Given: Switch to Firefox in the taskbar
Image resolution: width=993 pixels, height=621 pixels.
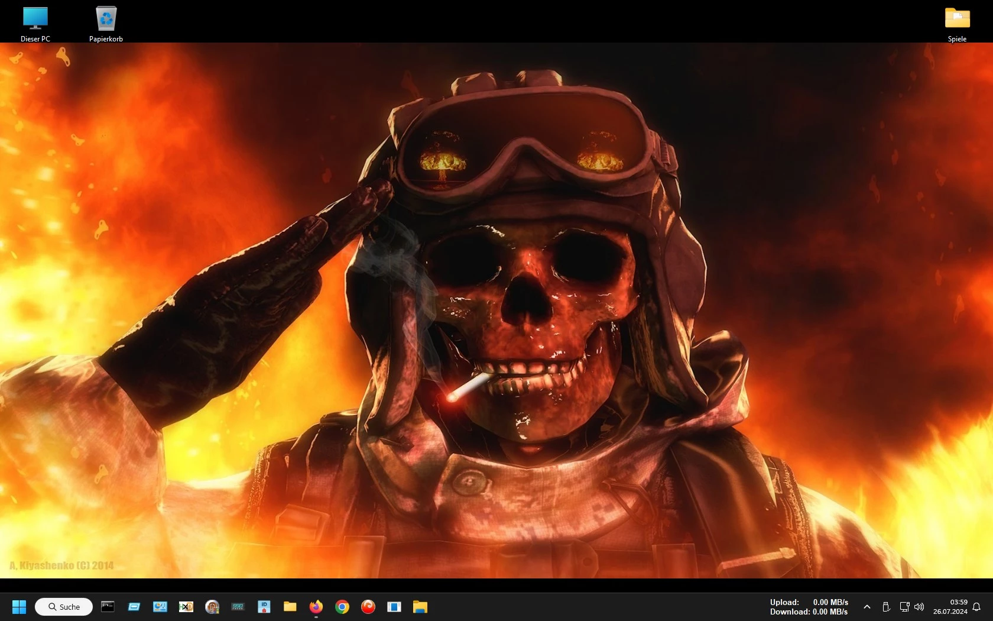Looking at the screenshot, I should point(316,606).
